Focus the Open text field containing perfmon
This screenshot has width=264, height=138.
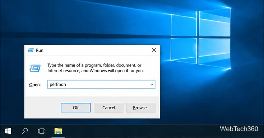coord(101,85)
